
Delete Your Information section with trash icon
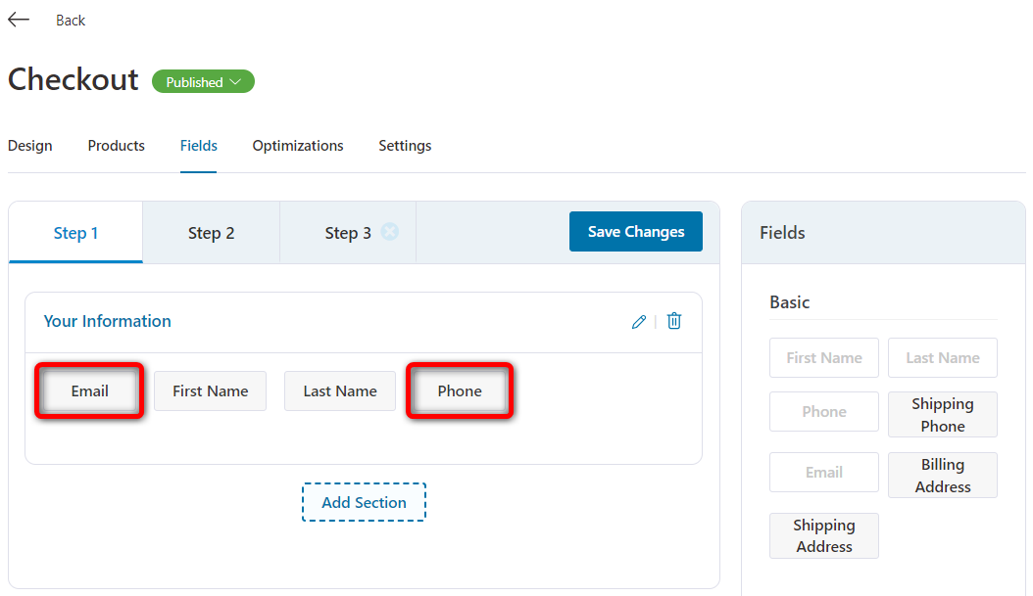[x=674, y=321]
